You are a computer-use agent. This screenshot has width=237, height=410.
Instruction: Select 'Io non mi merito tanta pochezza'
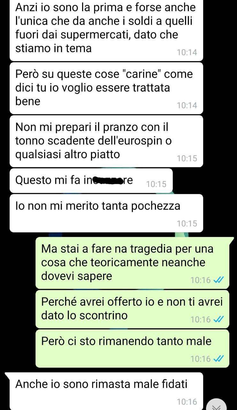pyautogui.click(x=106, y=213)
